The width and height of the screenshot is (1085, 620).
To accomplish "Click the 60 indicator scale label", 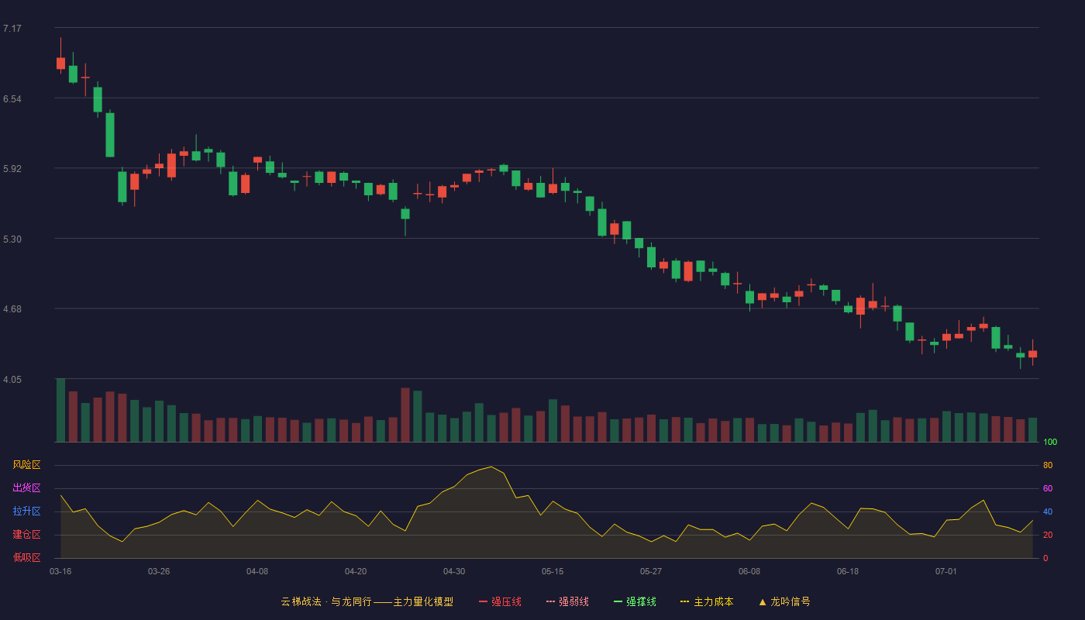I will [x=1048, y=489].
